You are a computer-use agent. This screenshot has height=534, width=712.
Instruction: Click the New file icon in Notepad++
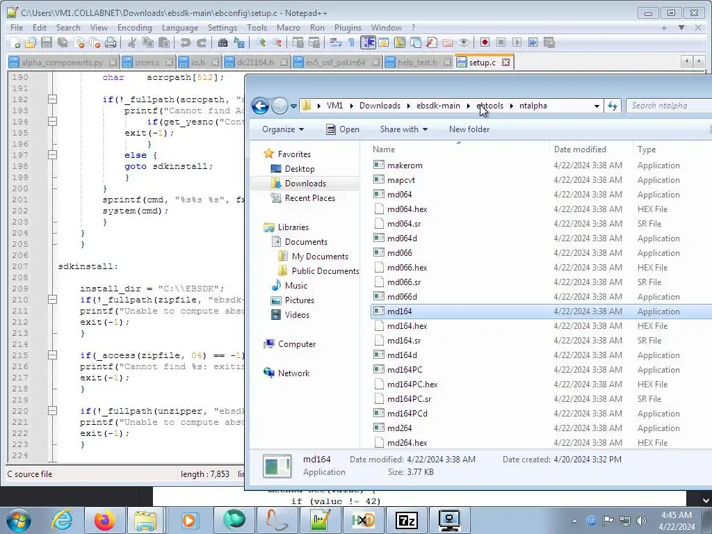point(15,42)
